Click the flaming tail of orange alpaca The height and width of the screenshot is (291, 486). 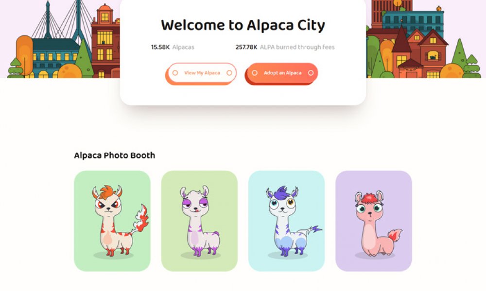pos(141,218)
